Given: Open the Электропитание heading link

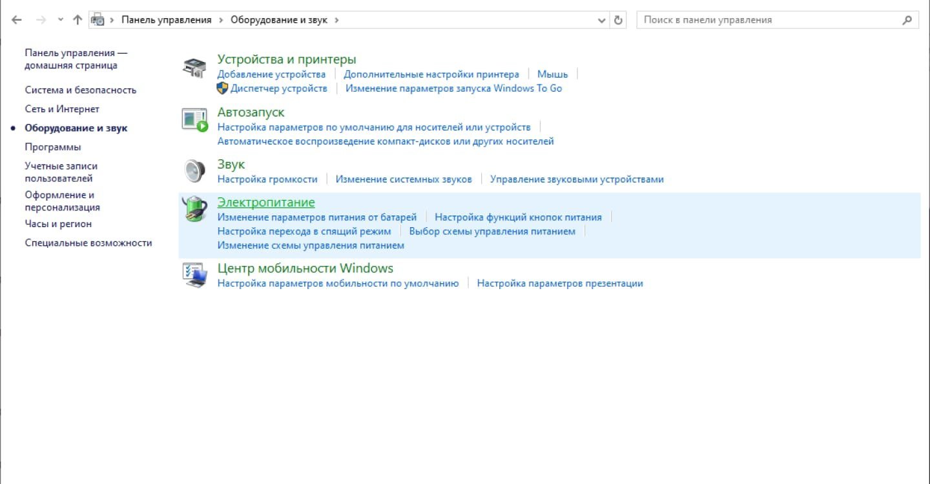Looking at the screenshot, I should pyautogui.click(x=266, y=202).
